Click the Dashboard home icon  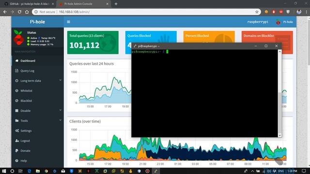17,61
